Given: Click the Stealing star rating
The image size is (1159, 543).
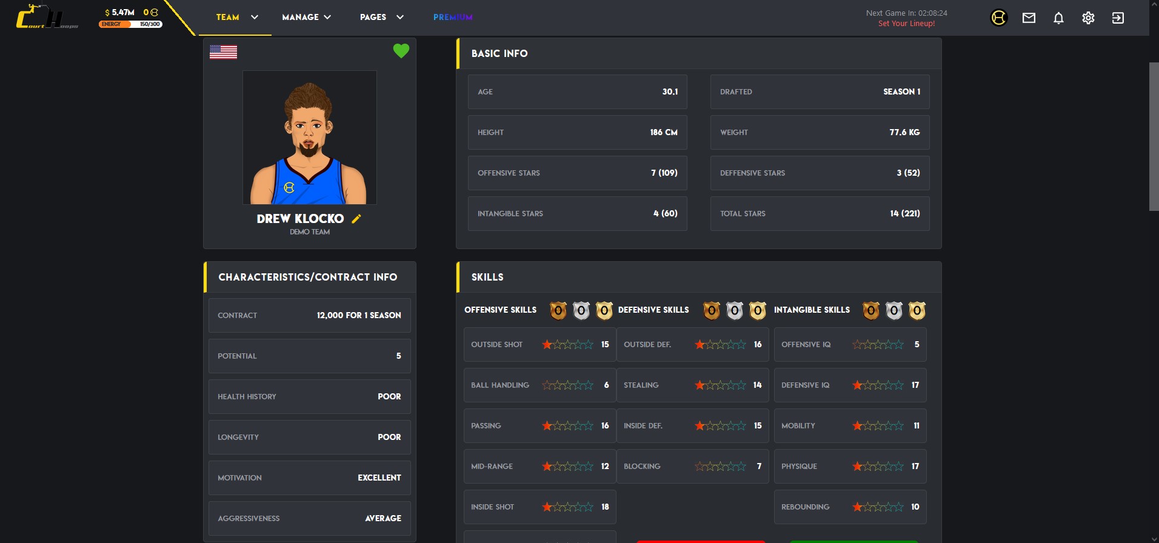Looking at the screenshot, I should (720, 385).
